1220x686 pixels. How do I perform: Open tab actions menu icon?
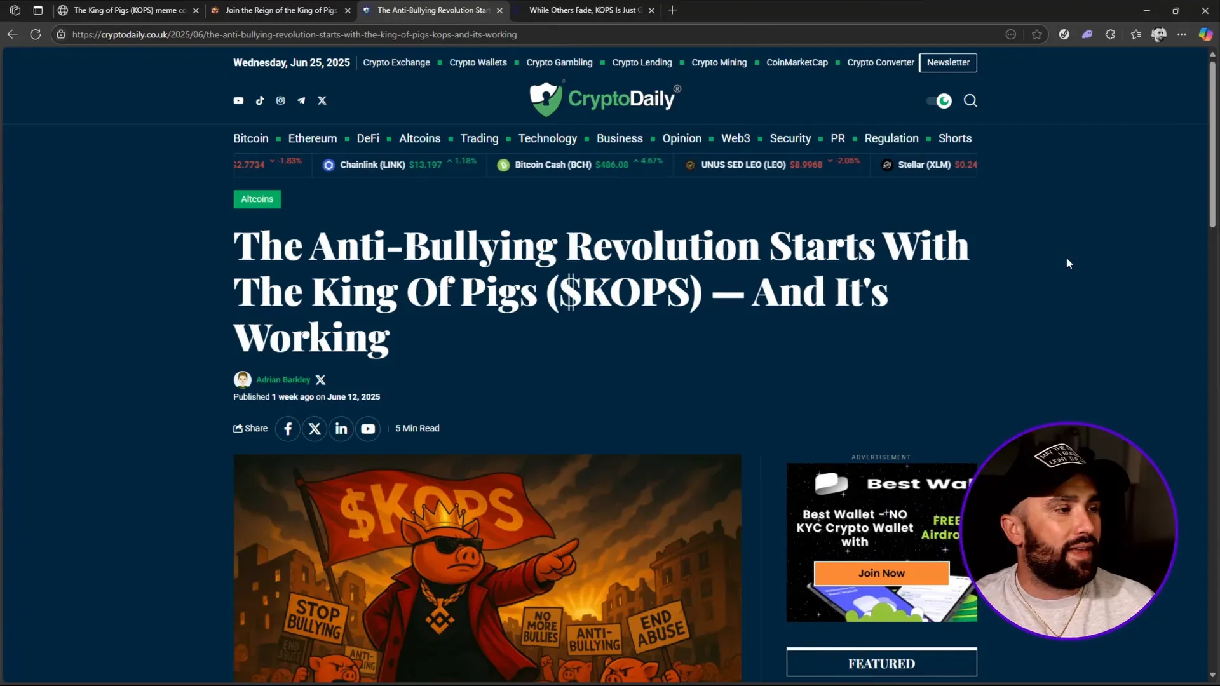point(38,10)
